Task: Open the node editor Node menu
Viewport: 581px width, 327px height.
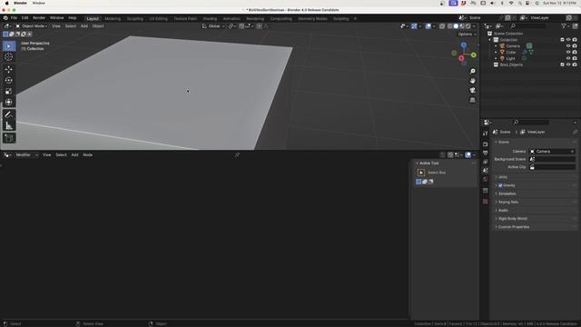Action: pyautogui.click(x=87, y=155)
